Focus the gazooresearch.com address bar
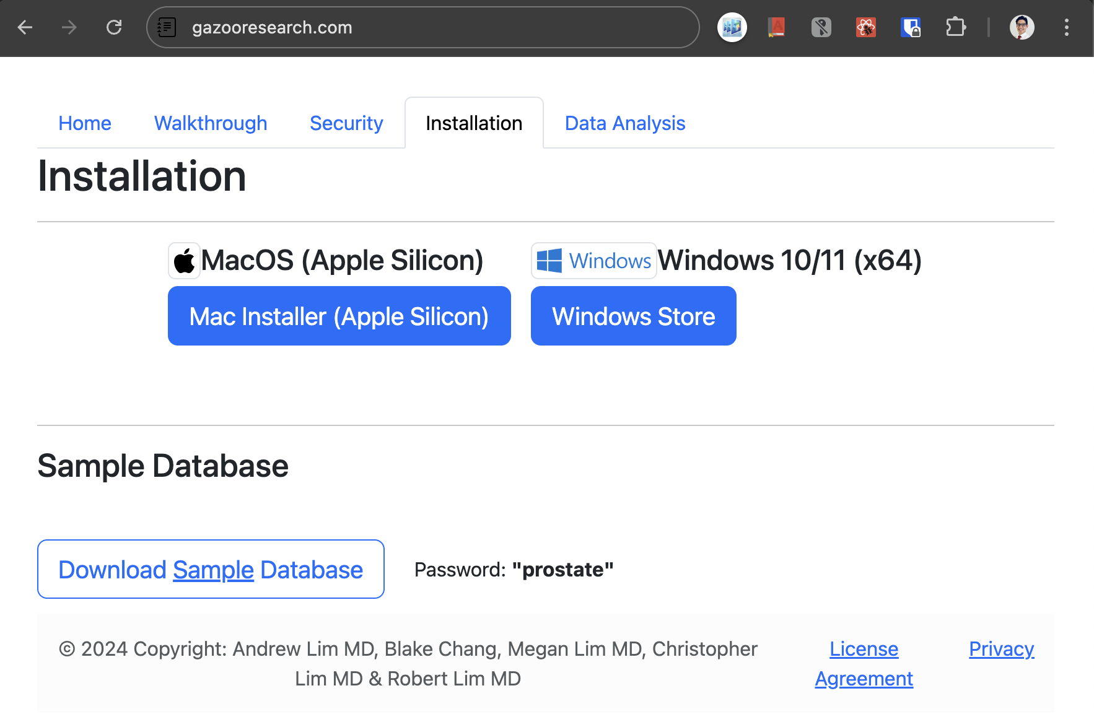This screenshot has height=722, width=1094. click(x=434, y=27)
